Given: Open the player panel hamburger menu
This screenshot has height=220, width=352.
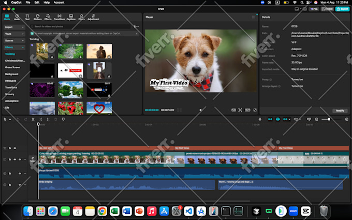Looking at the screenshot, I should [253, 17].
